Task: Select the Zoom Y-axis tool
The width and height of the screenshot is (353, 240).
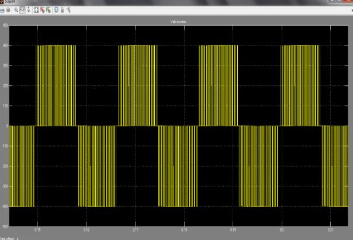Action: tap(29, 10)
